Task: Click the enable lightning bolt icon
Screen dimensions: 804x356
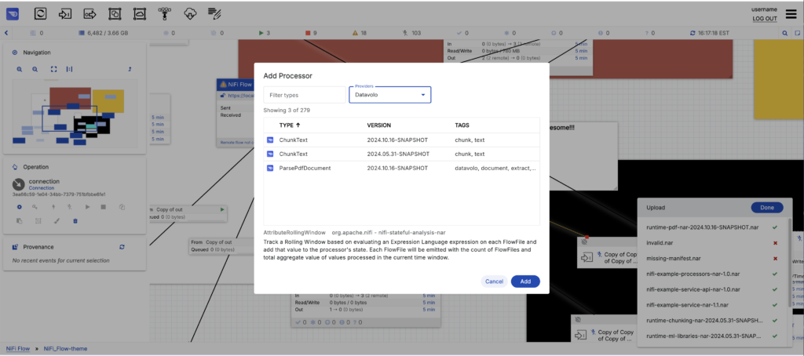Action: (53, 208)
